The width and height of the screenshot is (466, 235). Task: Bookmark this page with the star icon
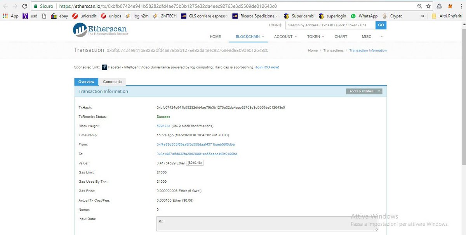click(428, 6)
